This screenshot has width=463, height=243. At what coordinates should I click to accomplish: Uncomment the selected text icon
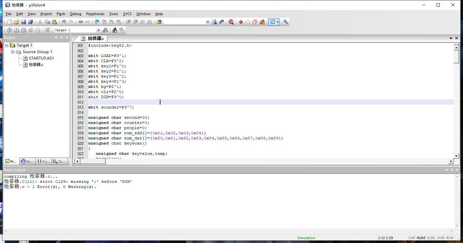[x=150, y=22]
